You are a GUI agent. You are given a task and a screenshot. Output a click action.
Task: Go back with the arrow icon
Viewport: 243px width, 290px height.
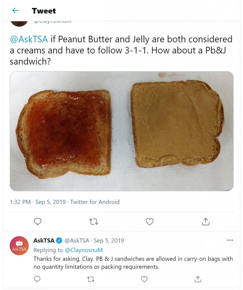[x=15, y=10]
